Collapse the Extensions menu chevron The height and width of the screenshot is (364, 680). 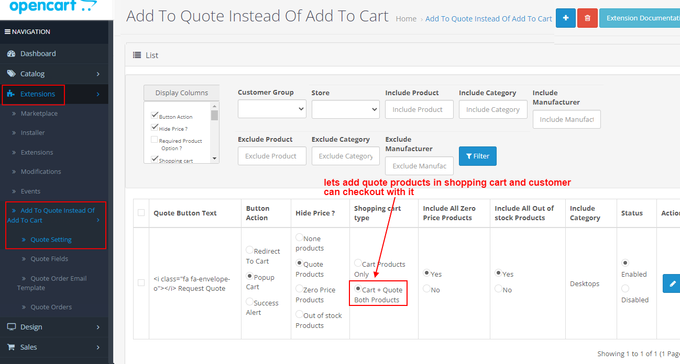click(98, 94)
